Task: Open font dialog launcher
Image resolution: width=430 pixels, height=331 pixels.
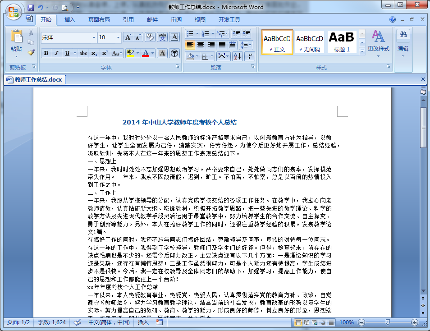Action: click(178, 66)
